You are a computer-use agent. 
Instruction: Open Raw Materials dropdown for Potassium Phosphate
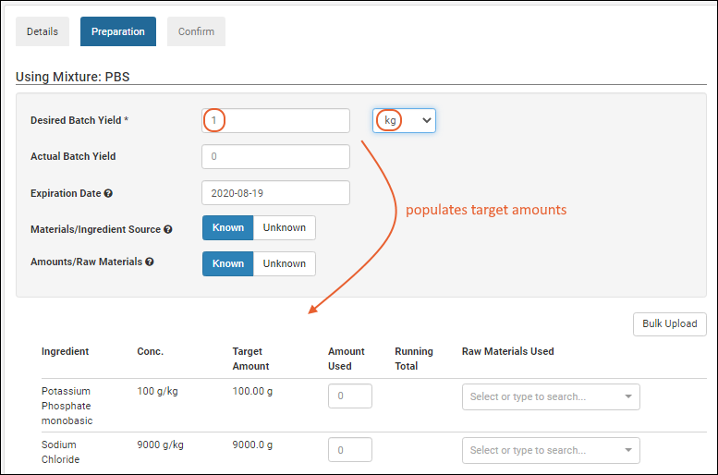(x=551, y=397)
